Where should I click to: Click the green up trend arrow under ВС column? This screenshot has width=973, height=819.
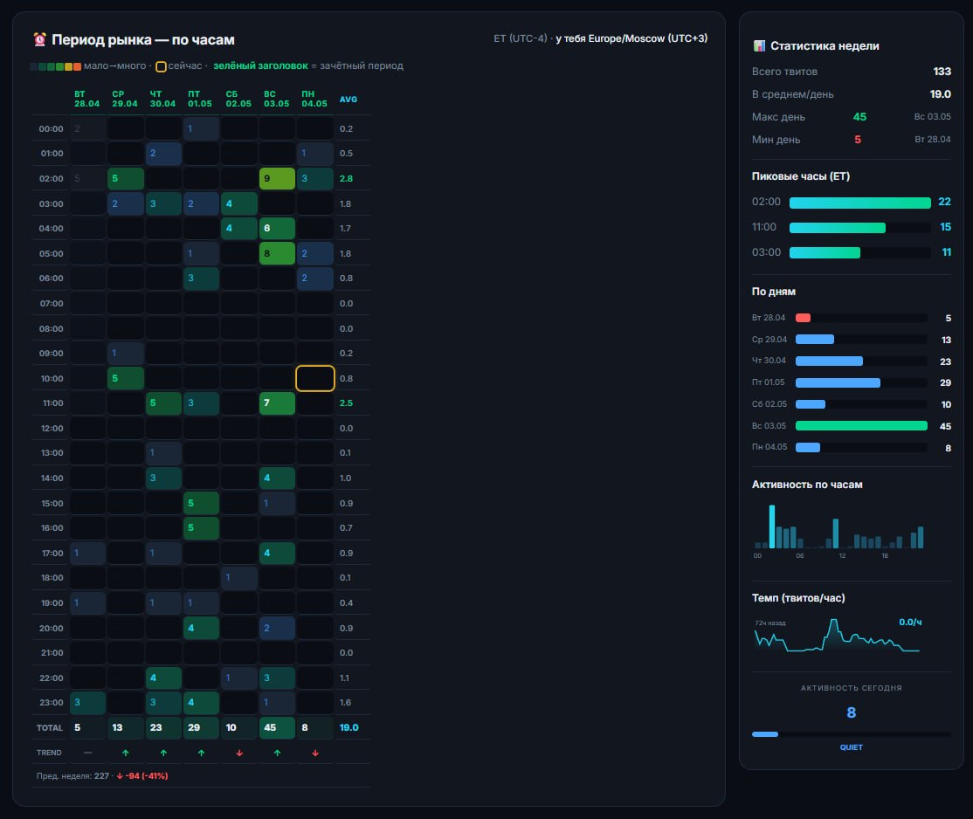tap(278, 753)
